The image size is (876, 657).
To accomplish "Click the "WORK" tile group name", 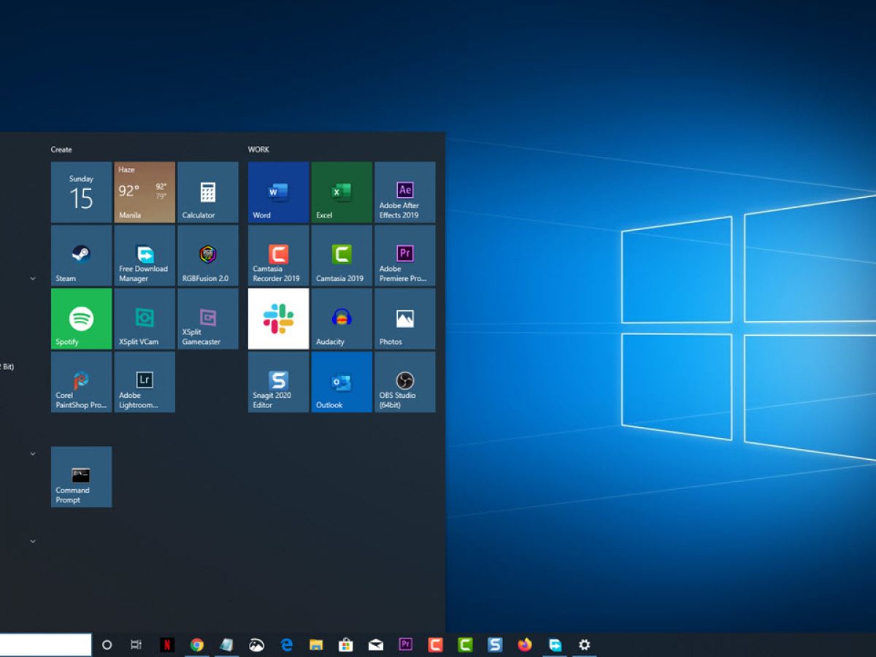I will (258, 150).
